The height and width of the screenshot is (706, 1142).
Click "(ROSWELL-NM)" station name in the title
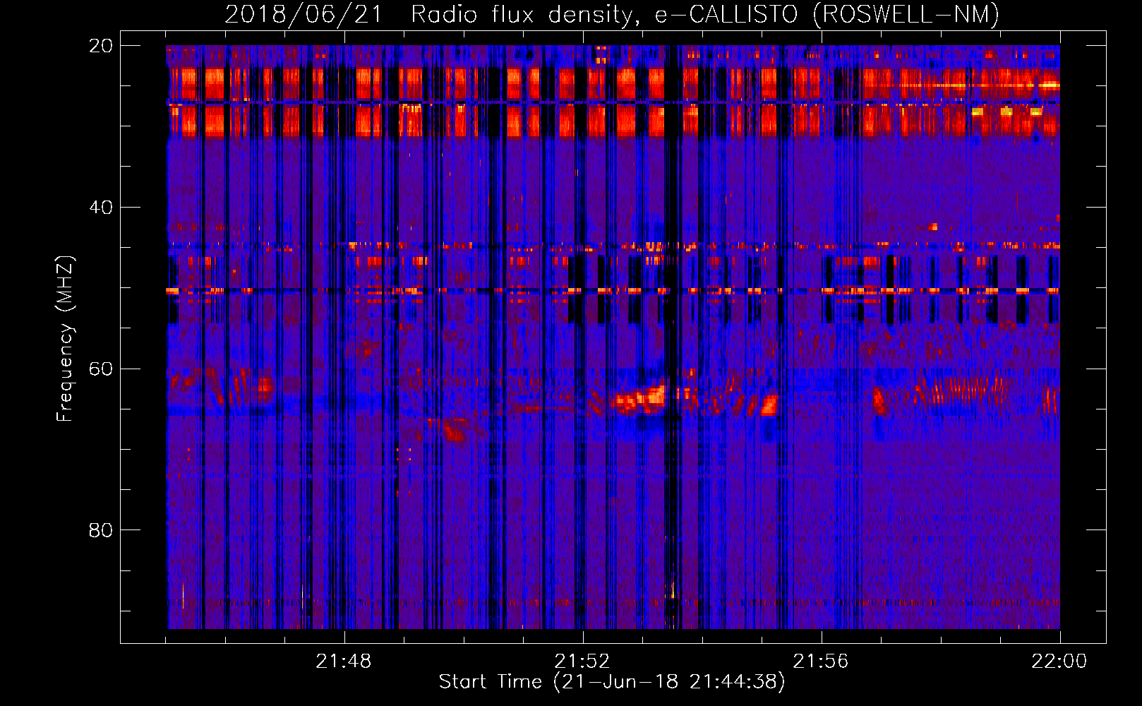(906, 14)
